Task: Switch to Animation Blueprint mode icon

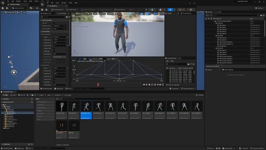Action: tap(180, 10)
